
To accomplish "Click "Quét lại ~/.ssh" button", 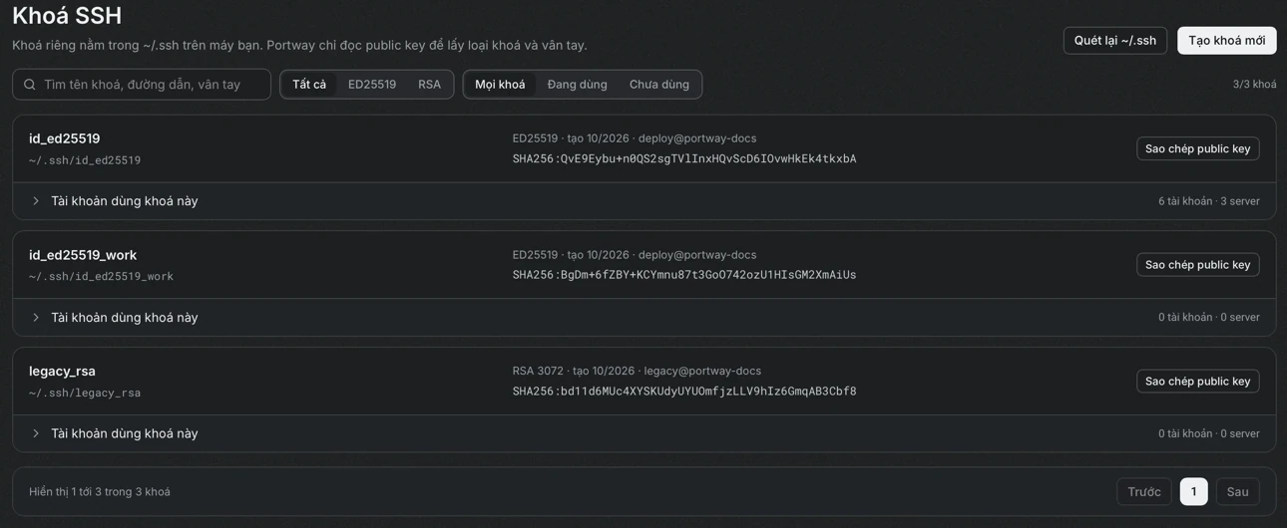I will click(1115, 41).
